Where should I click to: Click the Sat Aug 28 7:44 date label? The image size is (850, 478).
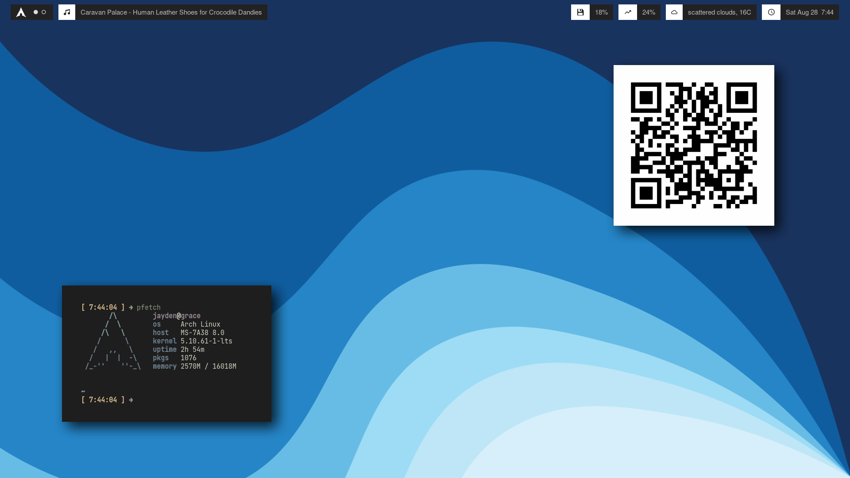(x=809, y=12)
